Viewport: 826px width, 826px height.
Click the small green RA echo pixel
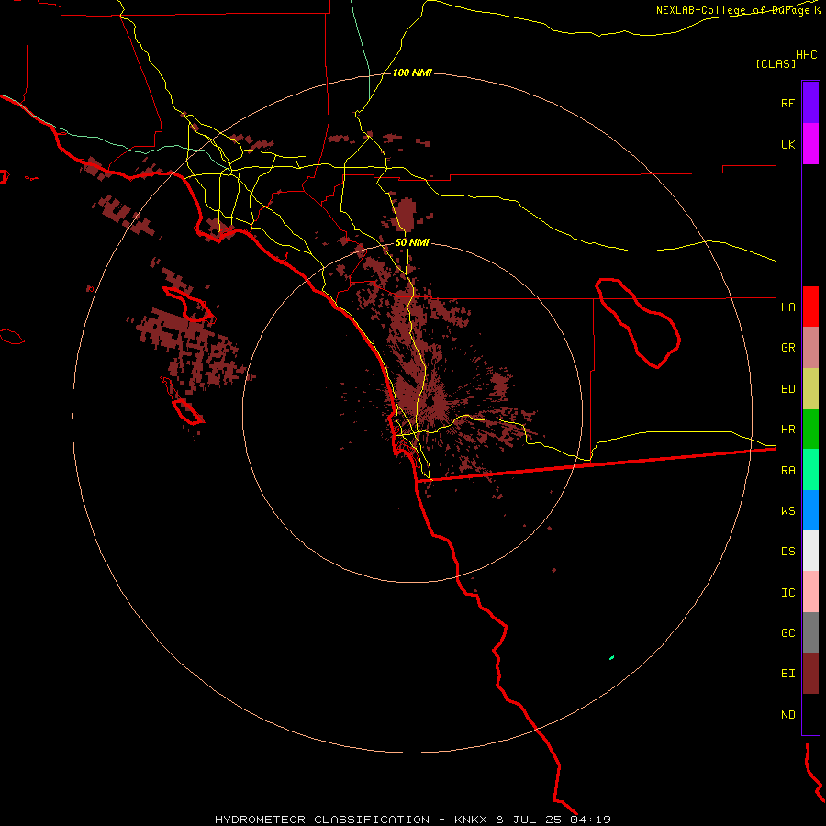611,657
